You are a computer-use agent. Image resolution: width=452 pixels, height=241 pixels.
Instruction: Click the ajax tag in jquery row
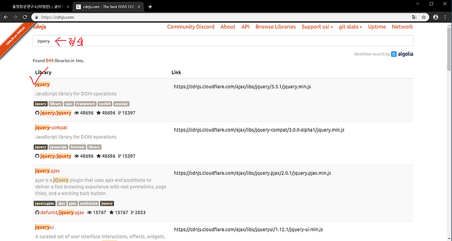69,104
